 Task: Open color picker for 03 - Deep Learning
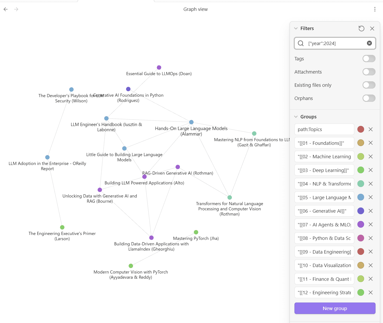tap(361, 170)
